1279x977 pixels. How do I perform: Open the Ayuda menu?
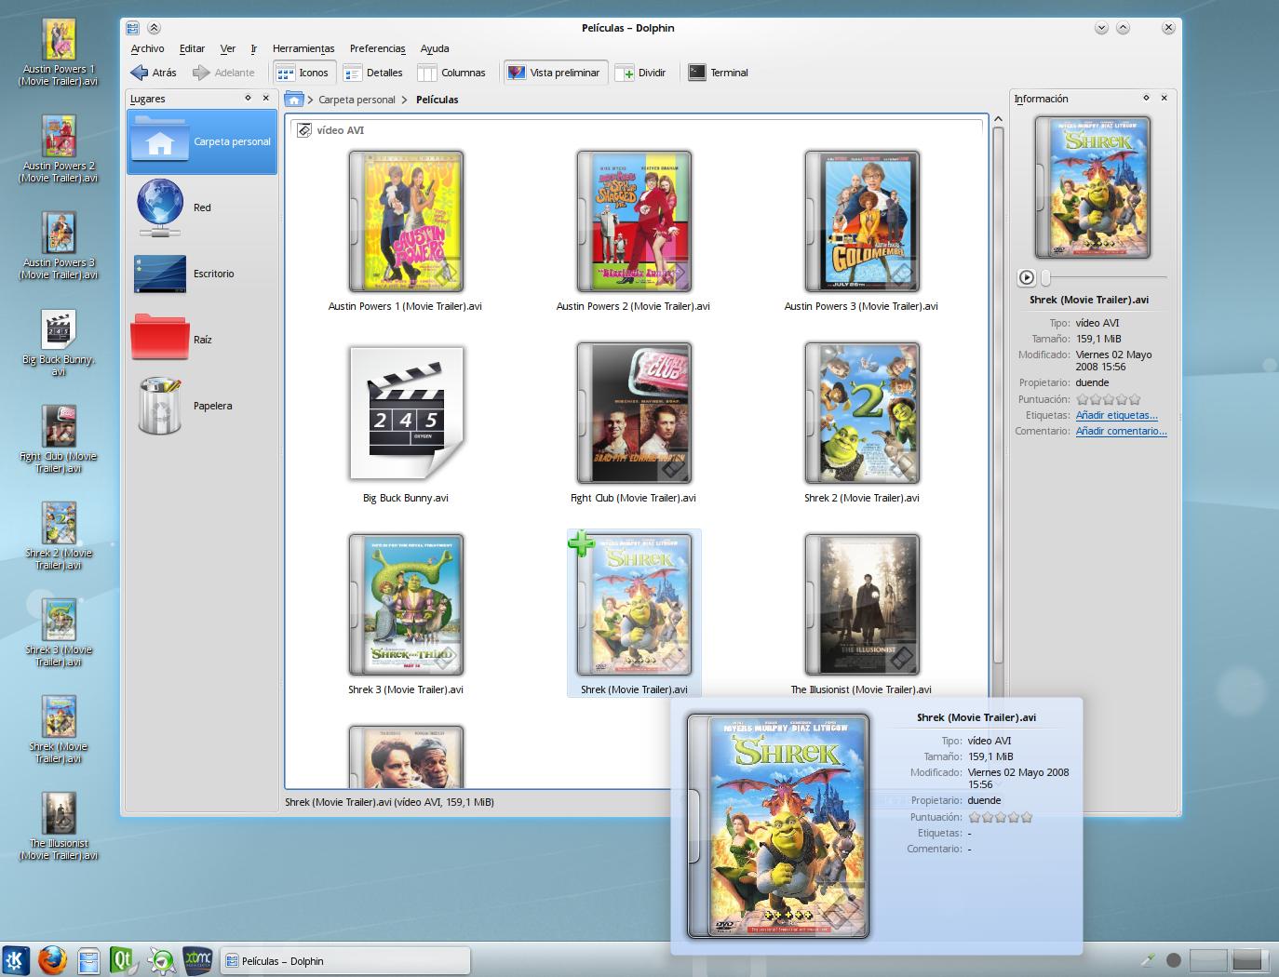435,48
